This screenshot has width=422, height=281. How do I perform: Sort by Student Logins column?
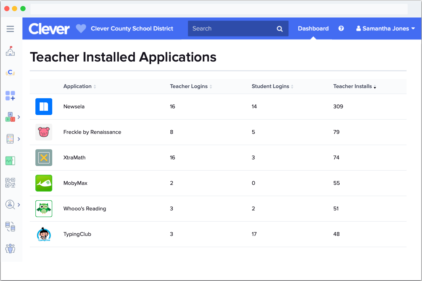[273, 86]
